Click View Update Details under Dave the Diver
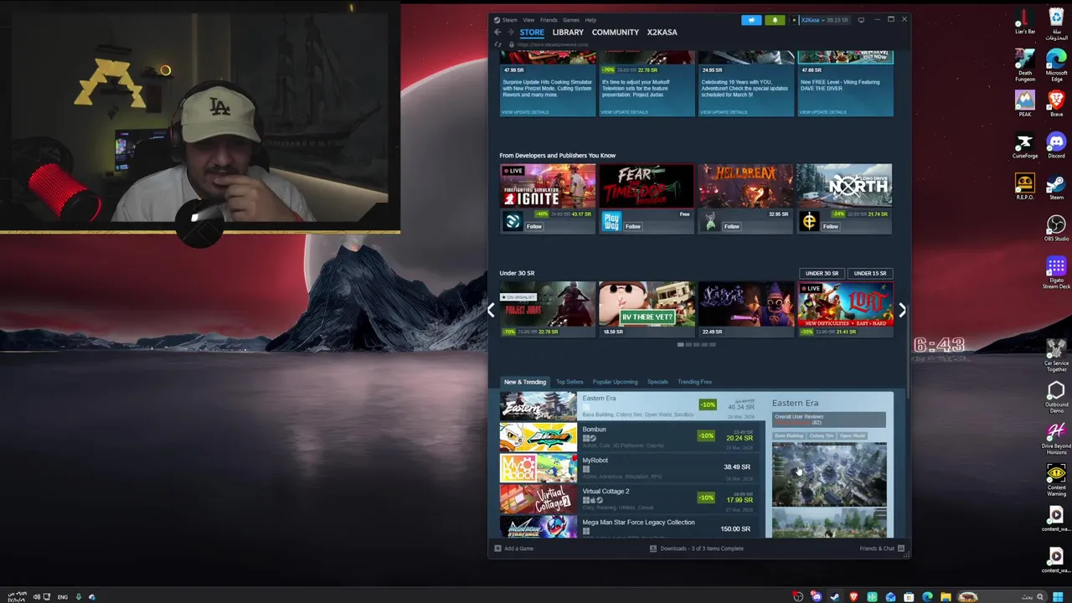Viewport: 1072px width, 603px height. pos(822,112)
